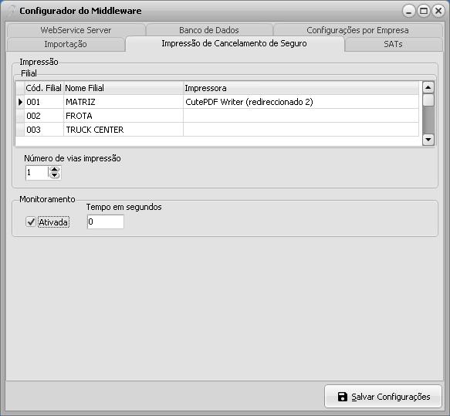Image resolution: width=450 pixels, height=416 pixels.
Task: Click the Impressora cell for TRUCK CENTER
Action: 301,130
